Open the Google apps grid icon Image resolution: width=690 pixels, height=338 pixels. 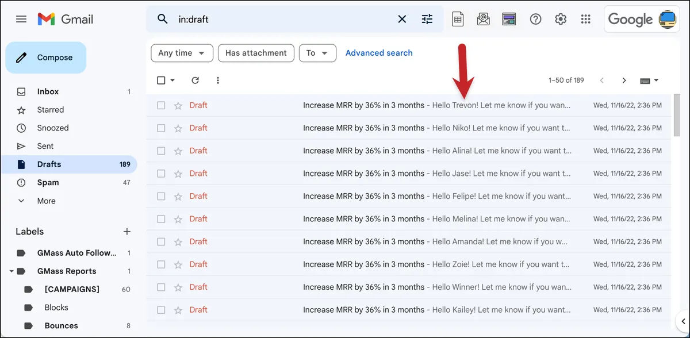tap(586, 19)
